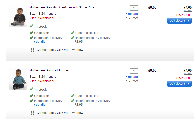Click In stock checkmark for Grey Marl Cardigan
The height and width of the screenshot is (119, 195).
click(x=31, y=26)
